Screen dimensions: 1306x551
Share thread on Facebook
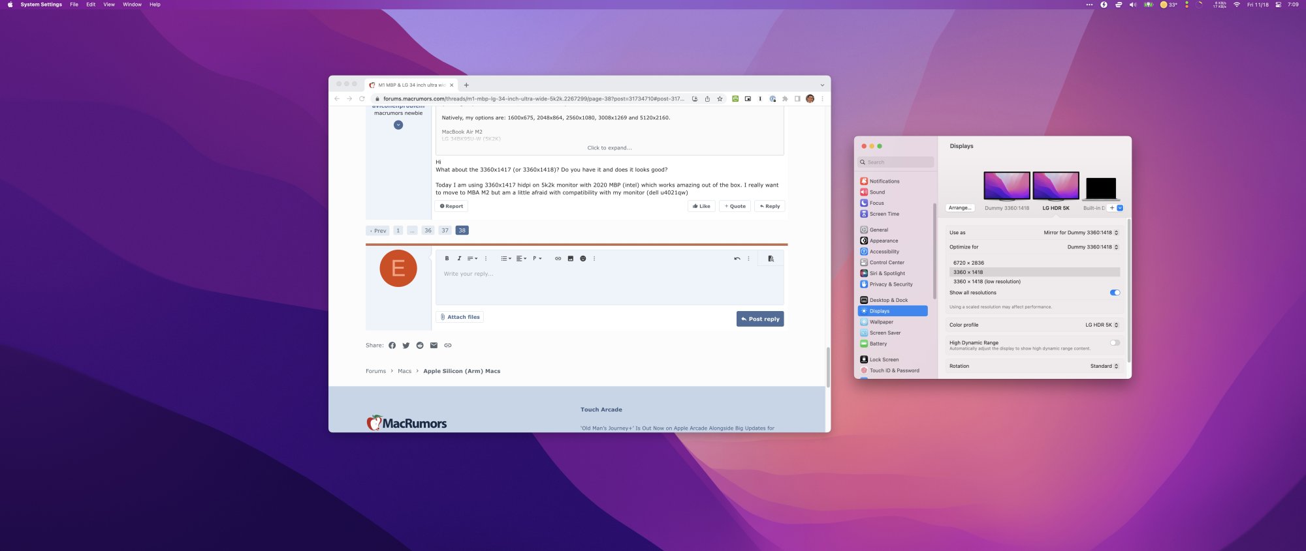(x=392, y=346)
